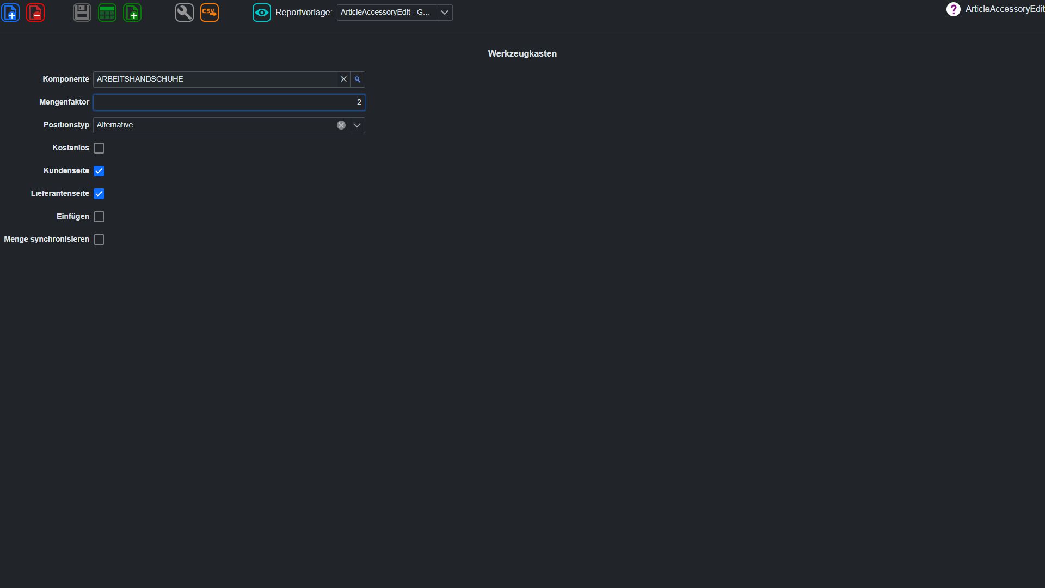The image size is (1045, 588).
Task: Click the green save-and-new document icon
Action: point(132,13)
